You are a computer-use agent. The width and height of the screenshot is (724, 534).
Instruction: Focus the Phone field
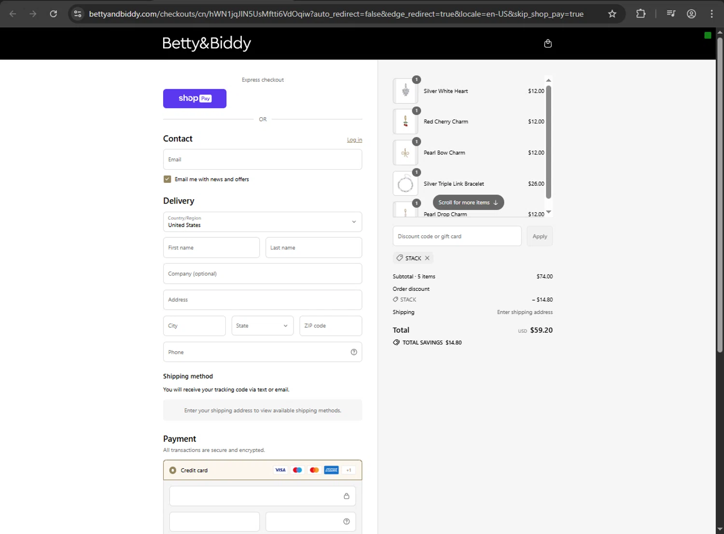coord(263,352)
